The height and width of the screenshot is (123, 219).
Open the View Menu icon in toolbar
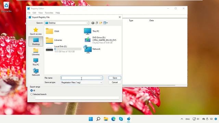coord(105,23)
